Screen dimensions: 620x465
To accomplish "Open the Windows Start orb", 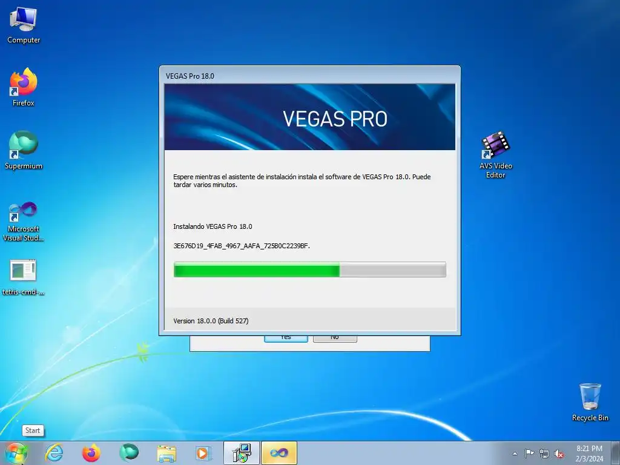I will pos(16,453).
